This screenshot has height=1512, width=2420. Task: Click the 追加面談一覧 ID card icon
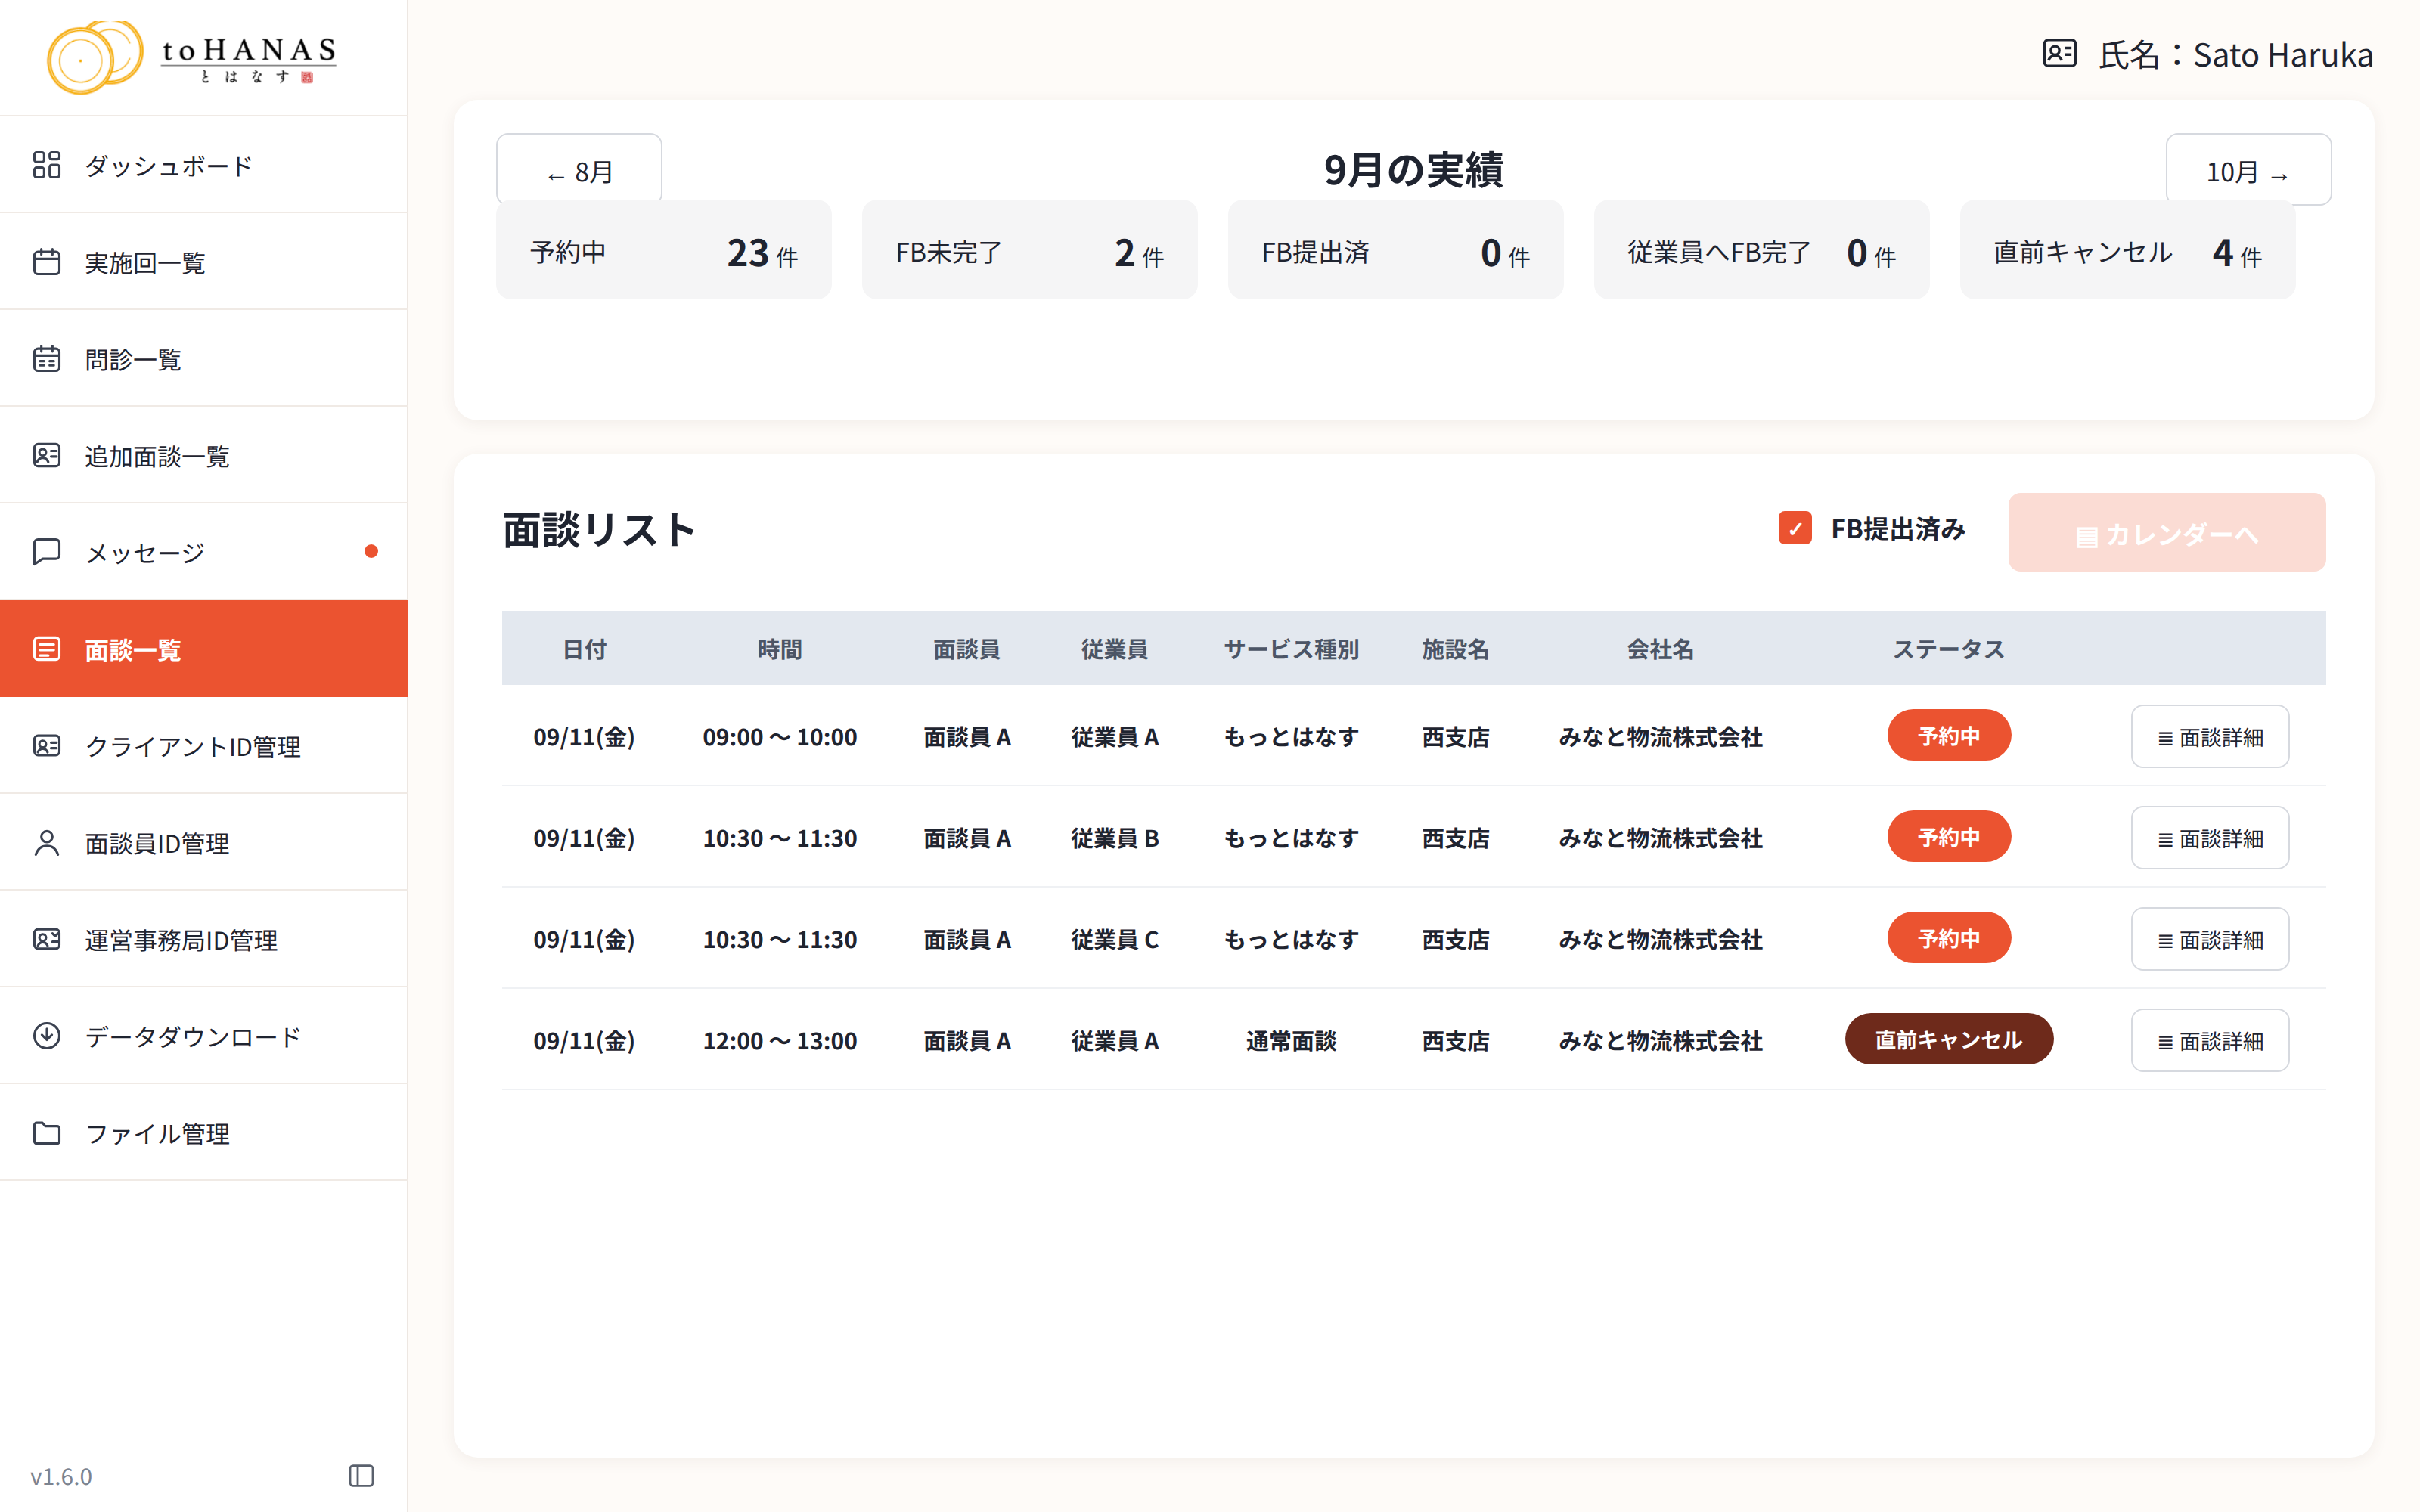coord(46,456)
